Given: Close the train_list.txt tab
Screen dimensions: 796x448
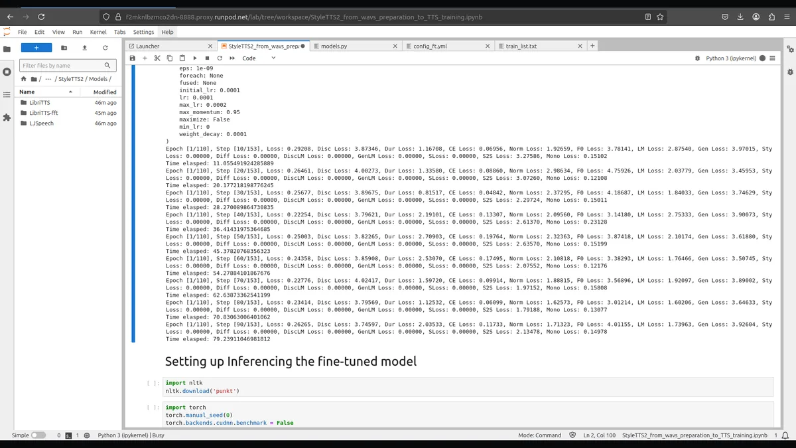Looking at the screenshot, I should [580, 46].
